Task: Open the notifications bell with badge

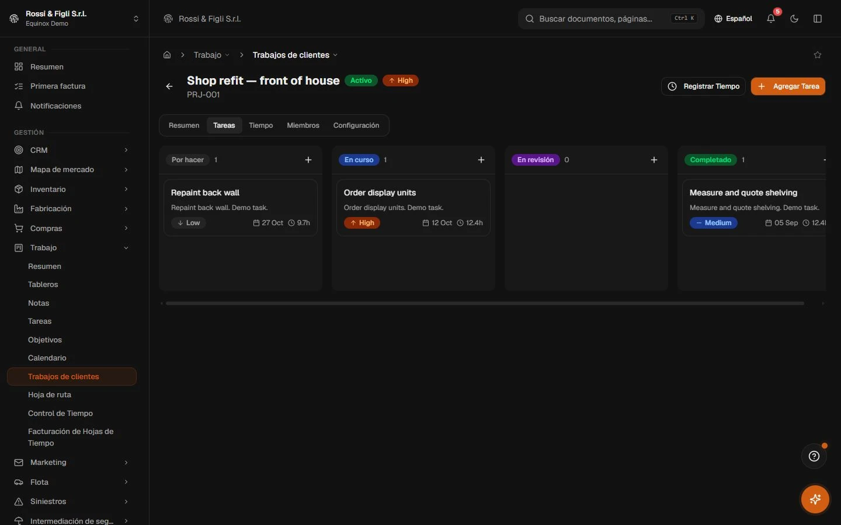Action: pyautogui.click(x=771, y=19)
